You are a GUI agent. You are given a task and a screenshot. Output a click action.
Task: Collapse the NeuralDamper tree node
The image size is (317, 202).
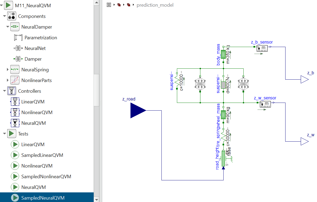tap(8, 27)
